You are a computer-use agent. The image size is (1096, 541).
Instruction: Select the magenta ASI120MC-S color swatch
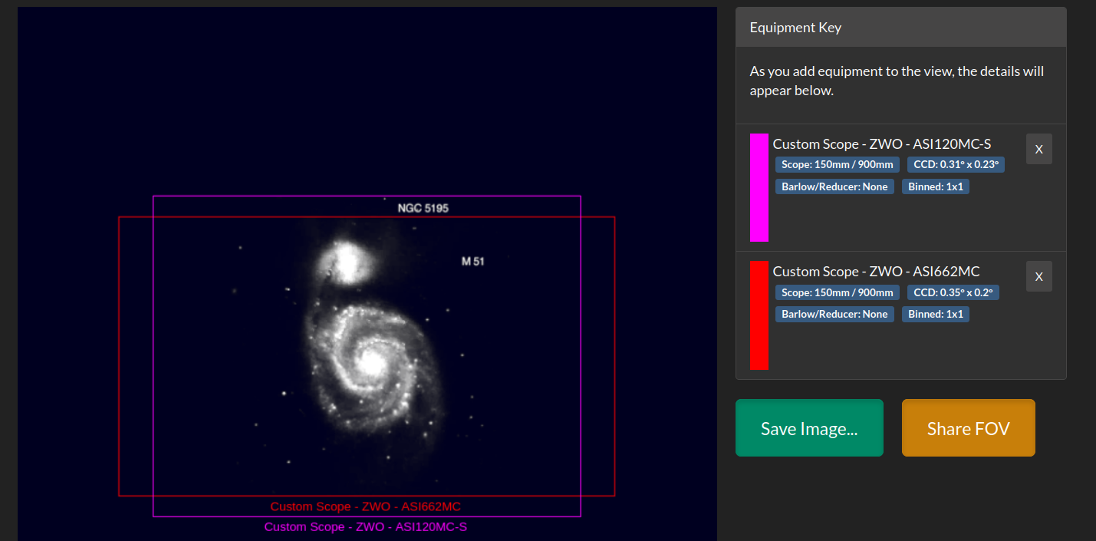coord(759,187)
